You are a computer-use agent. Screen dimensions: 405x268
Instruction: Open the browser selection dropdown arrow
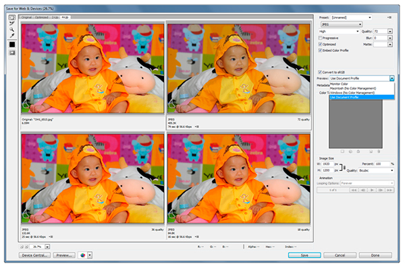[90, 255]
